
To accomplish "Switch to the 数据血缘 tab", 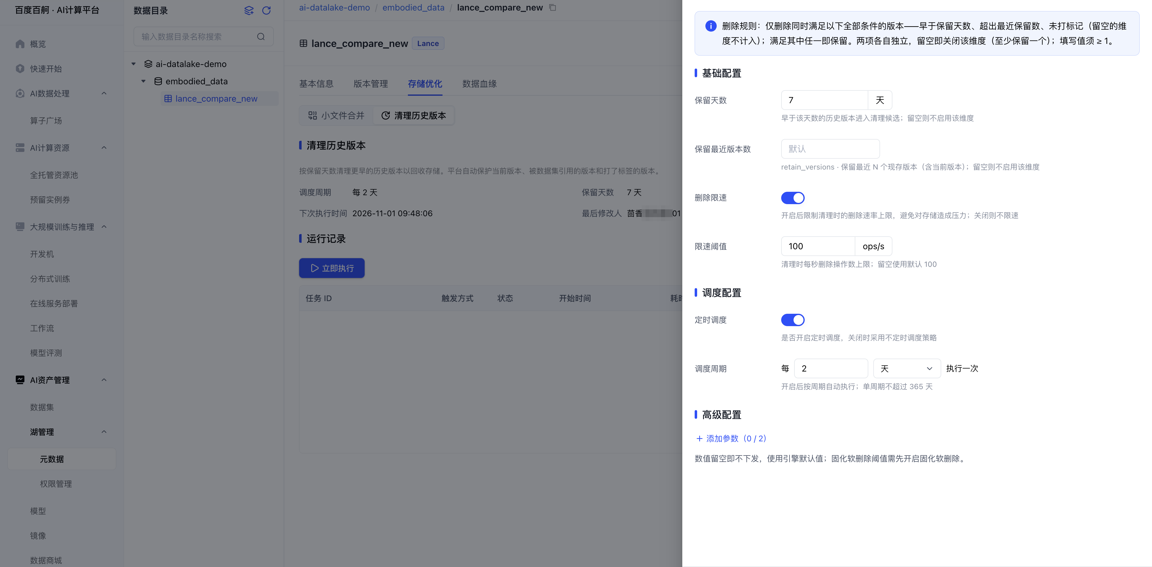I will point(479,84).
